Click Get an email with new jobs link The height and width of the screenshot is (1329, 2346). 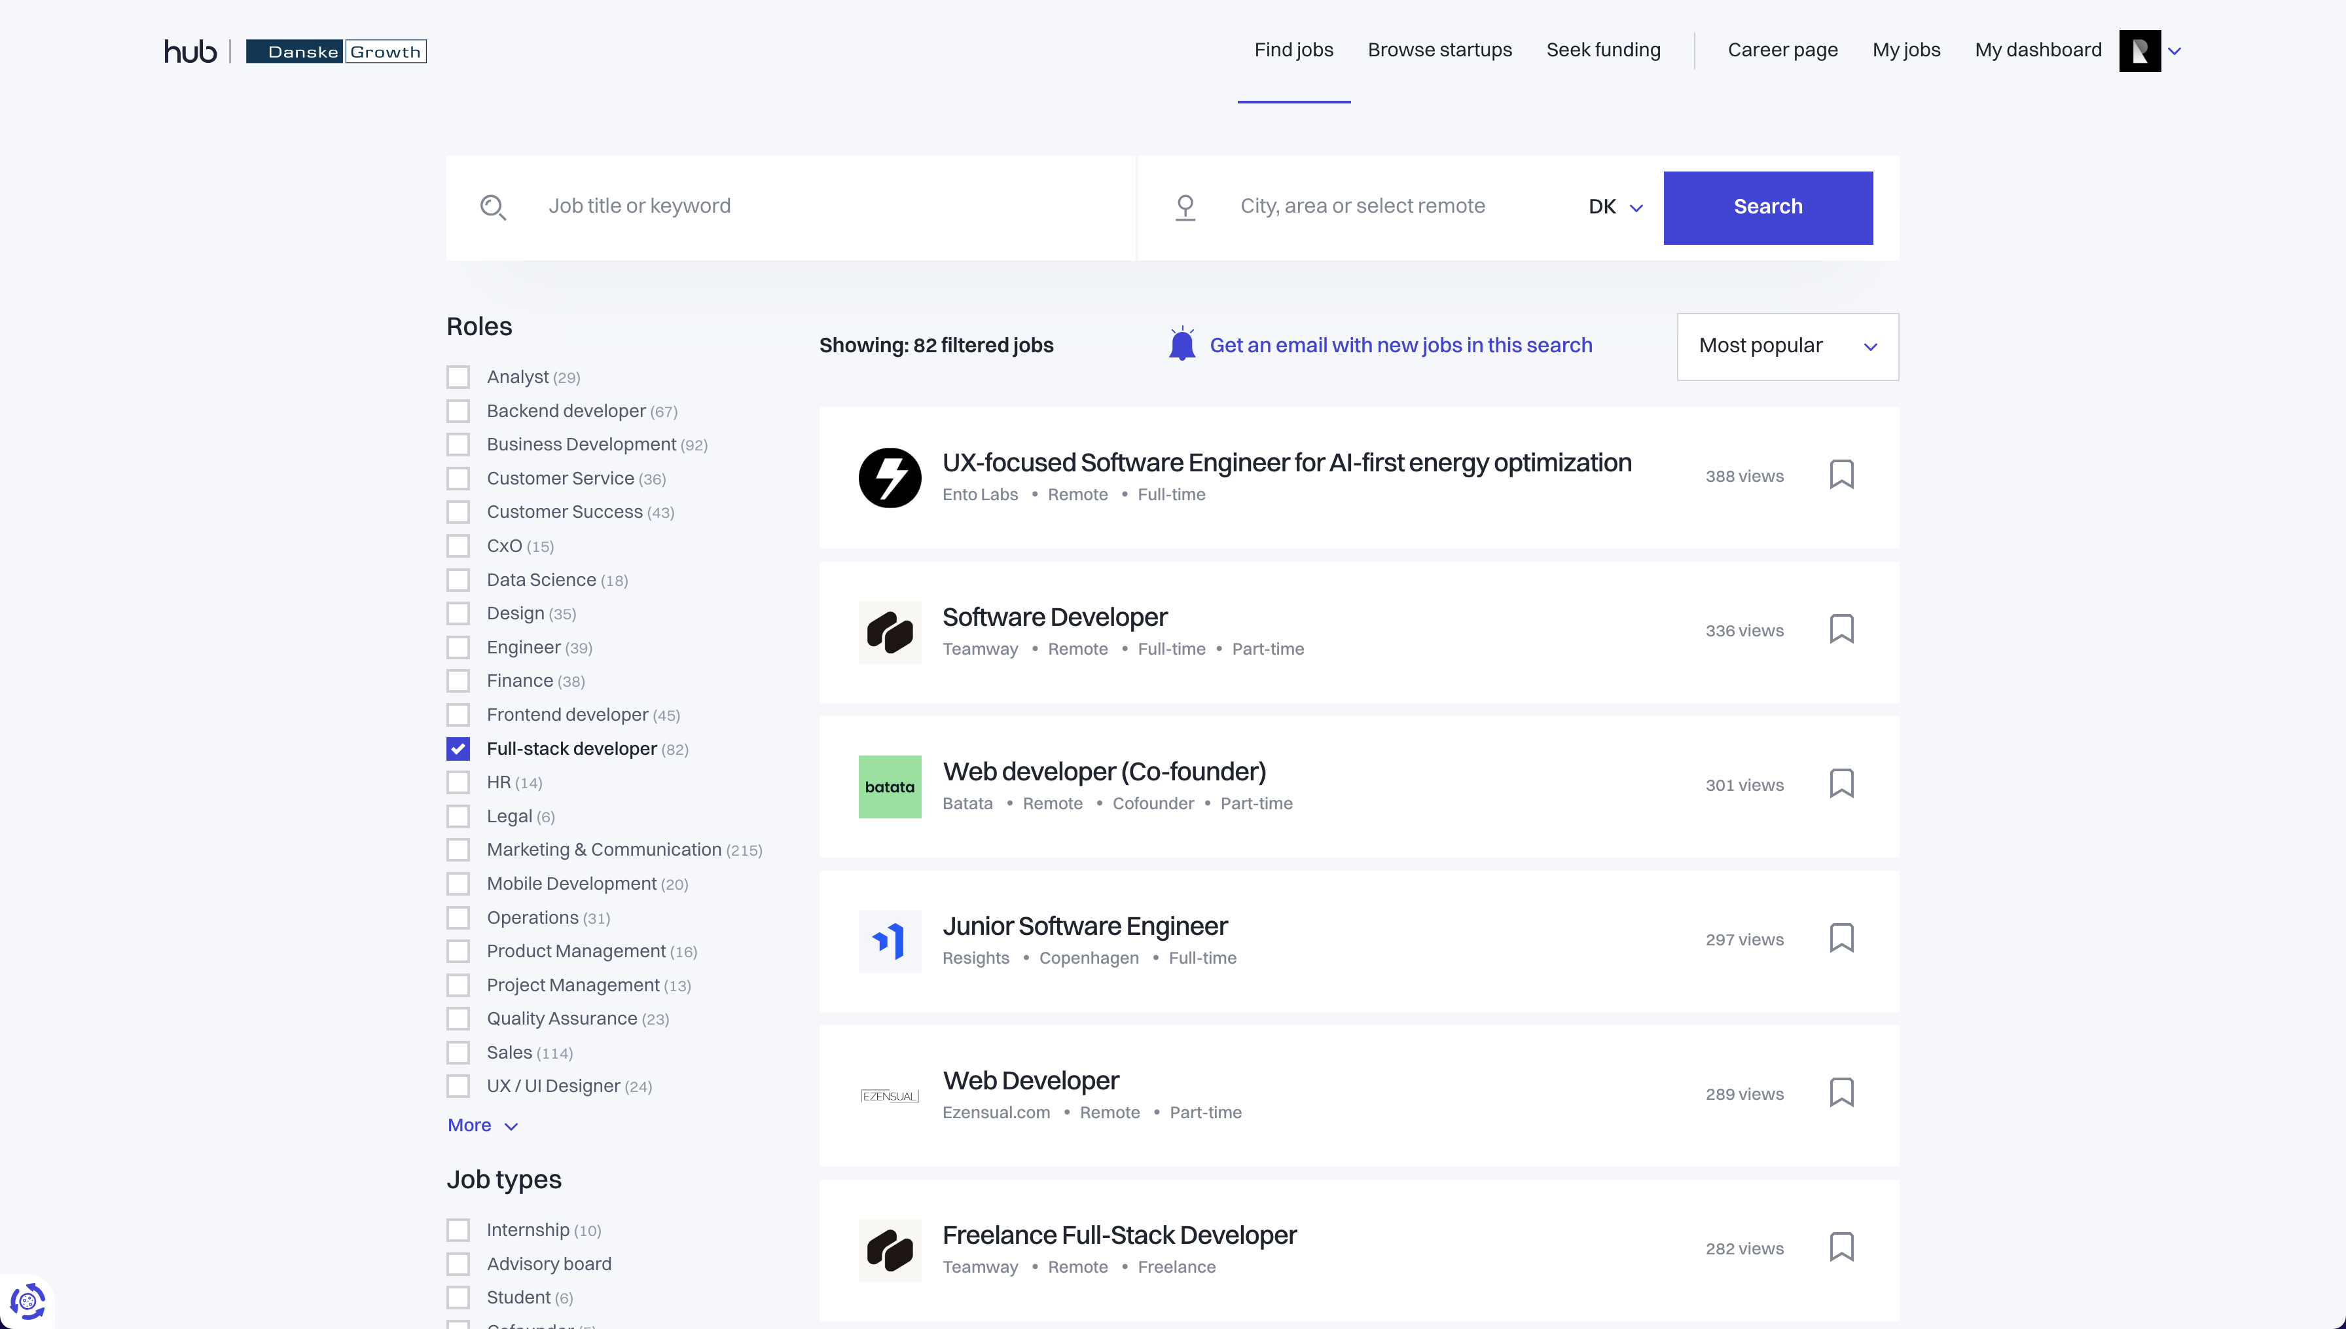1401,345
